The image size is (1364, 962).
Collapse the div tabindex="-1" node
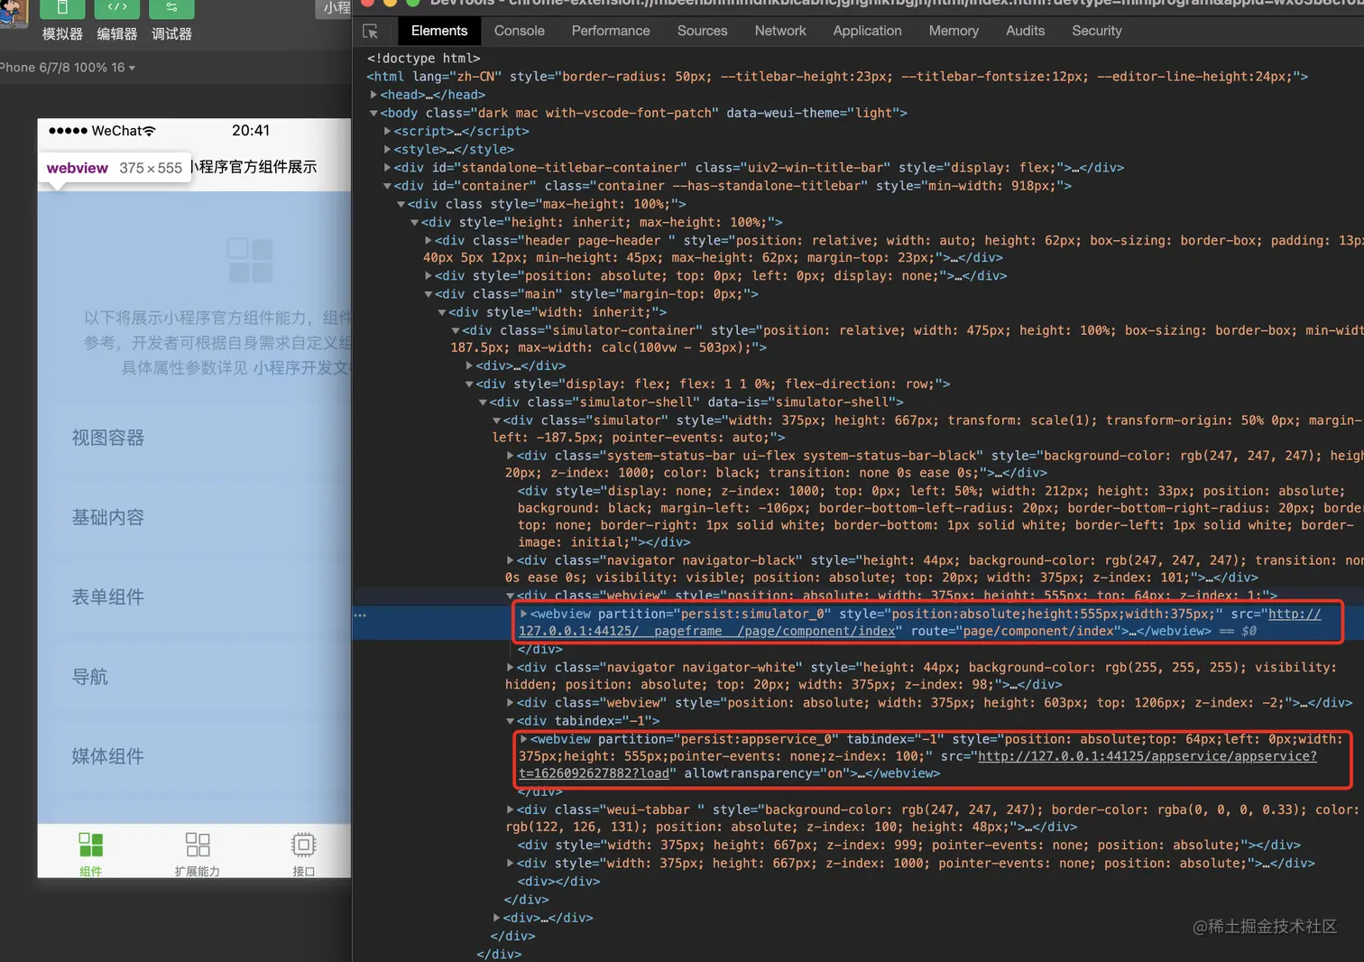[510, 722]
